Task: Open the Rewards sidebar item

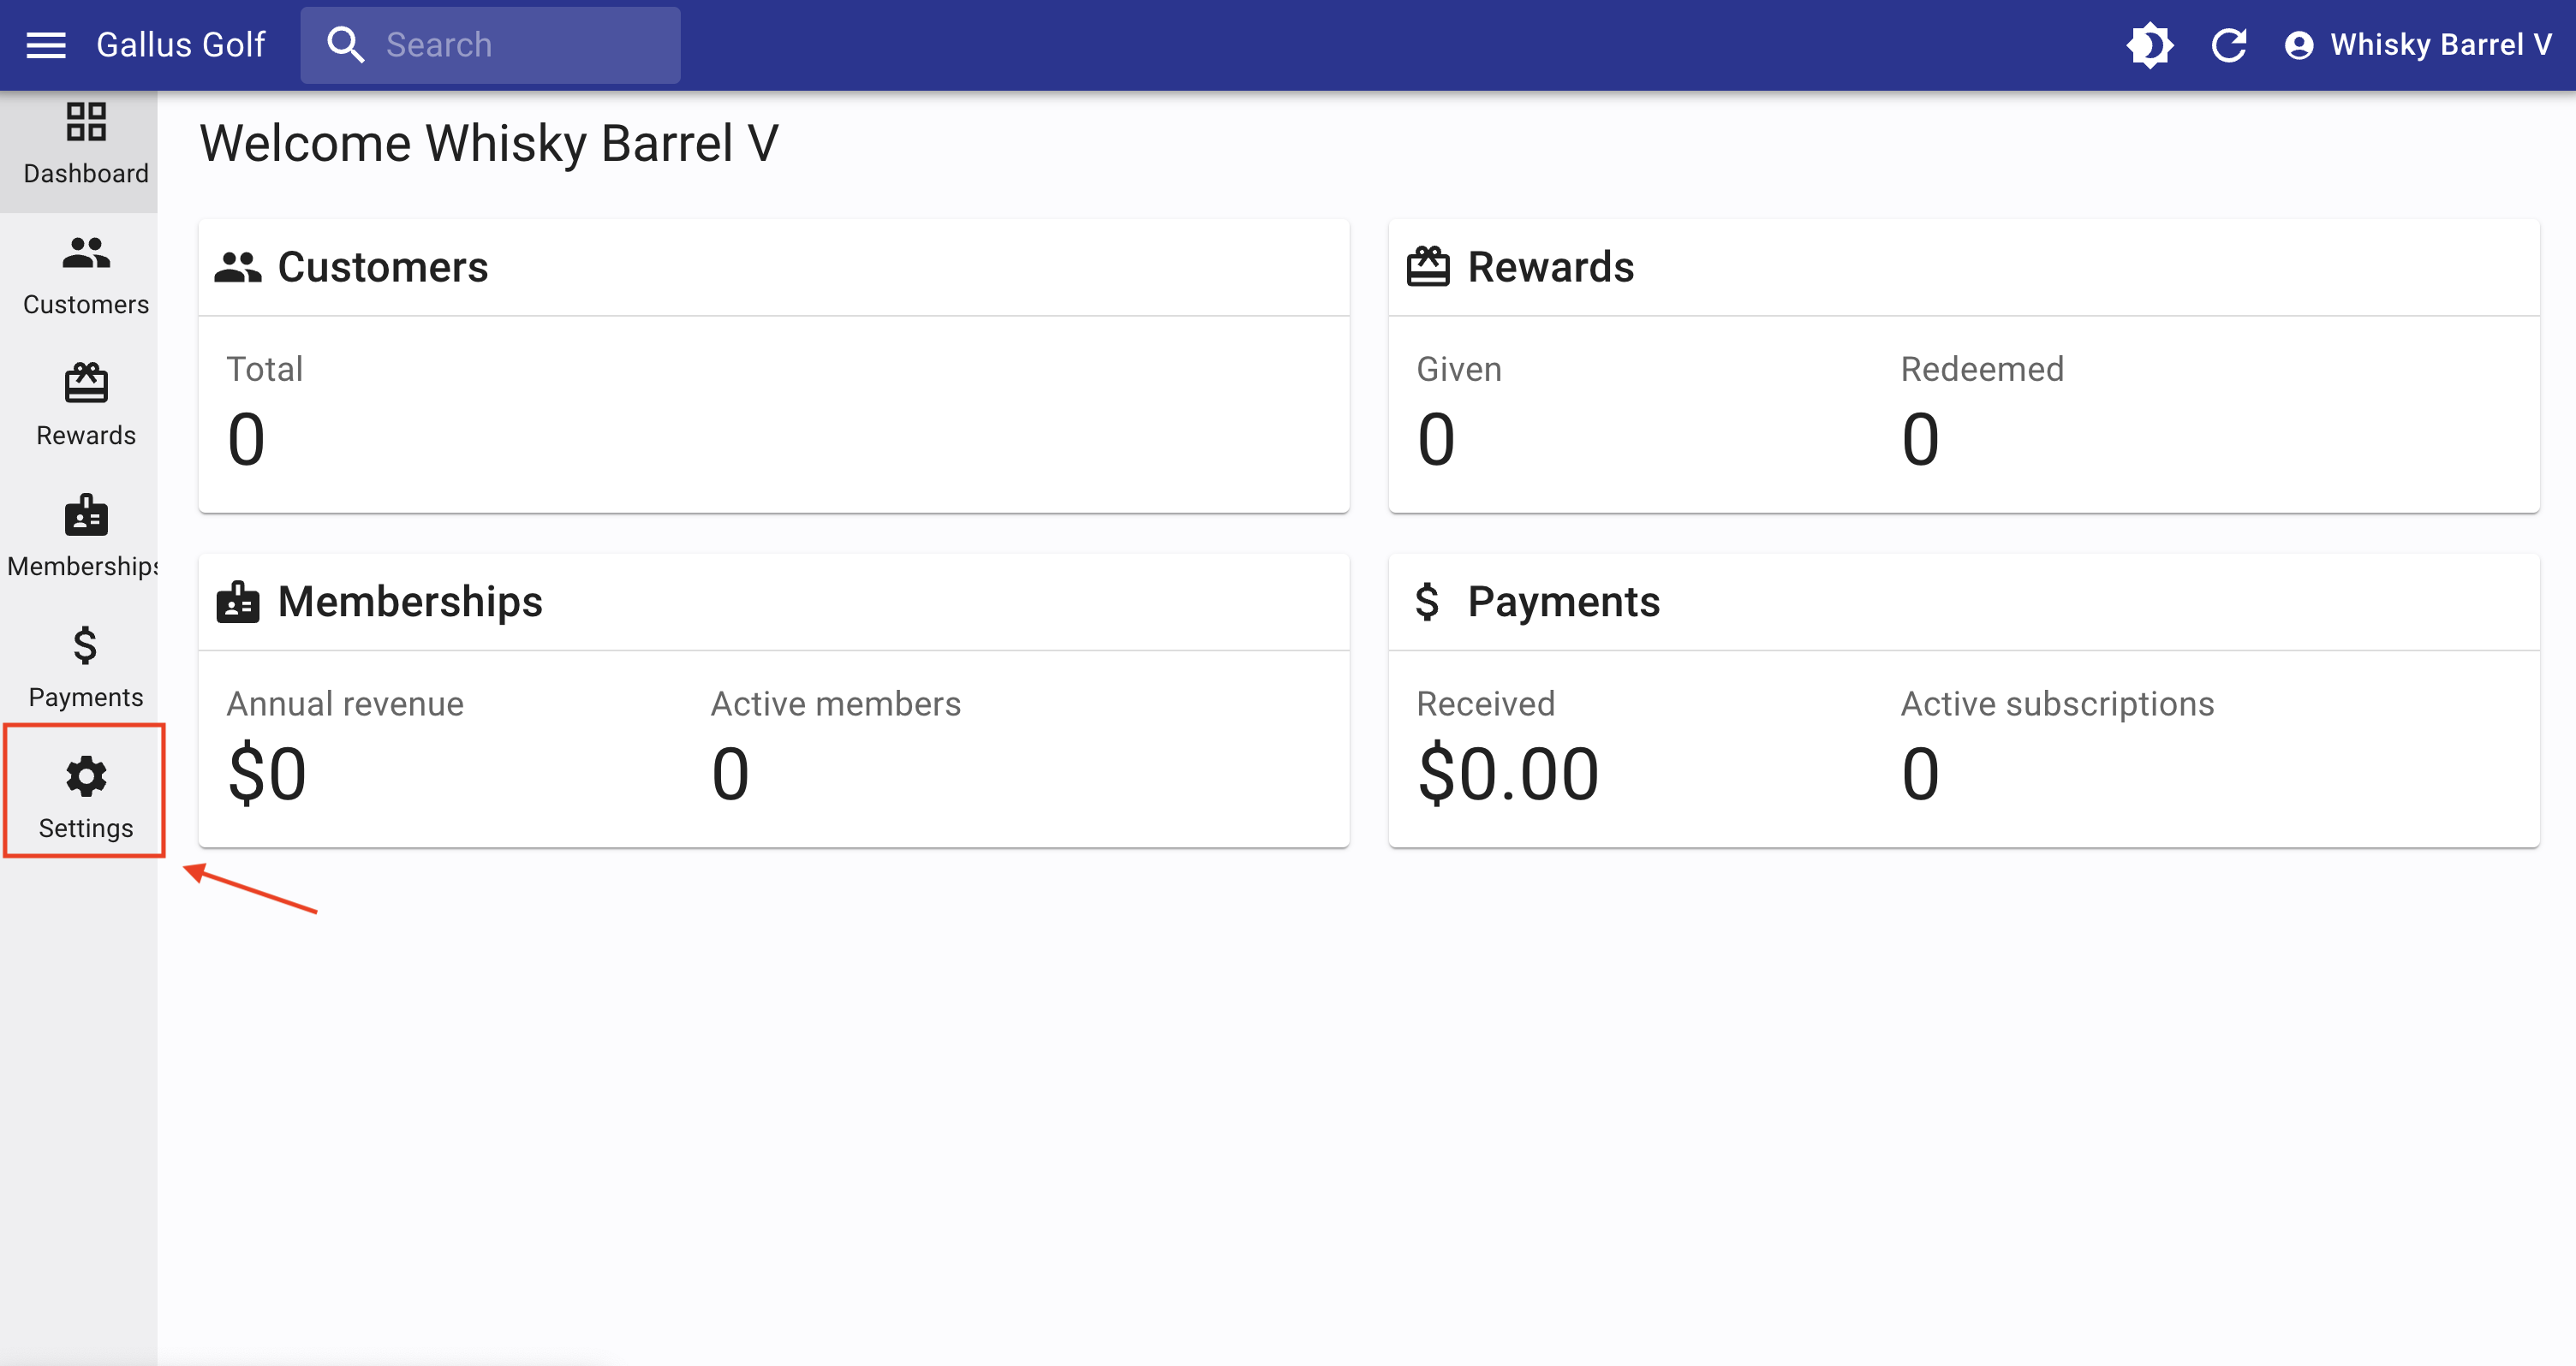Action: (x=86, y=407)
